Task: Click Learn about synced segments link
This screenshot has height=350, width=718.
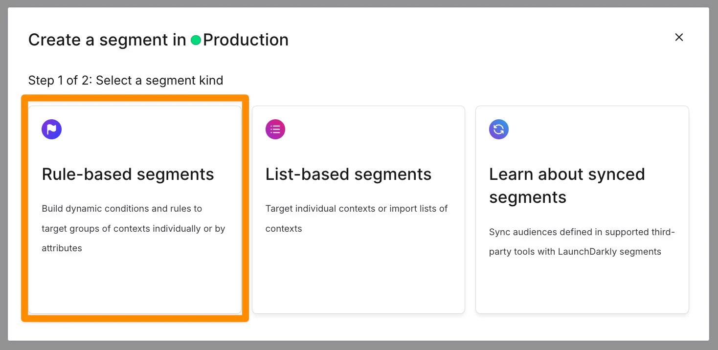Action: [567, 186]
